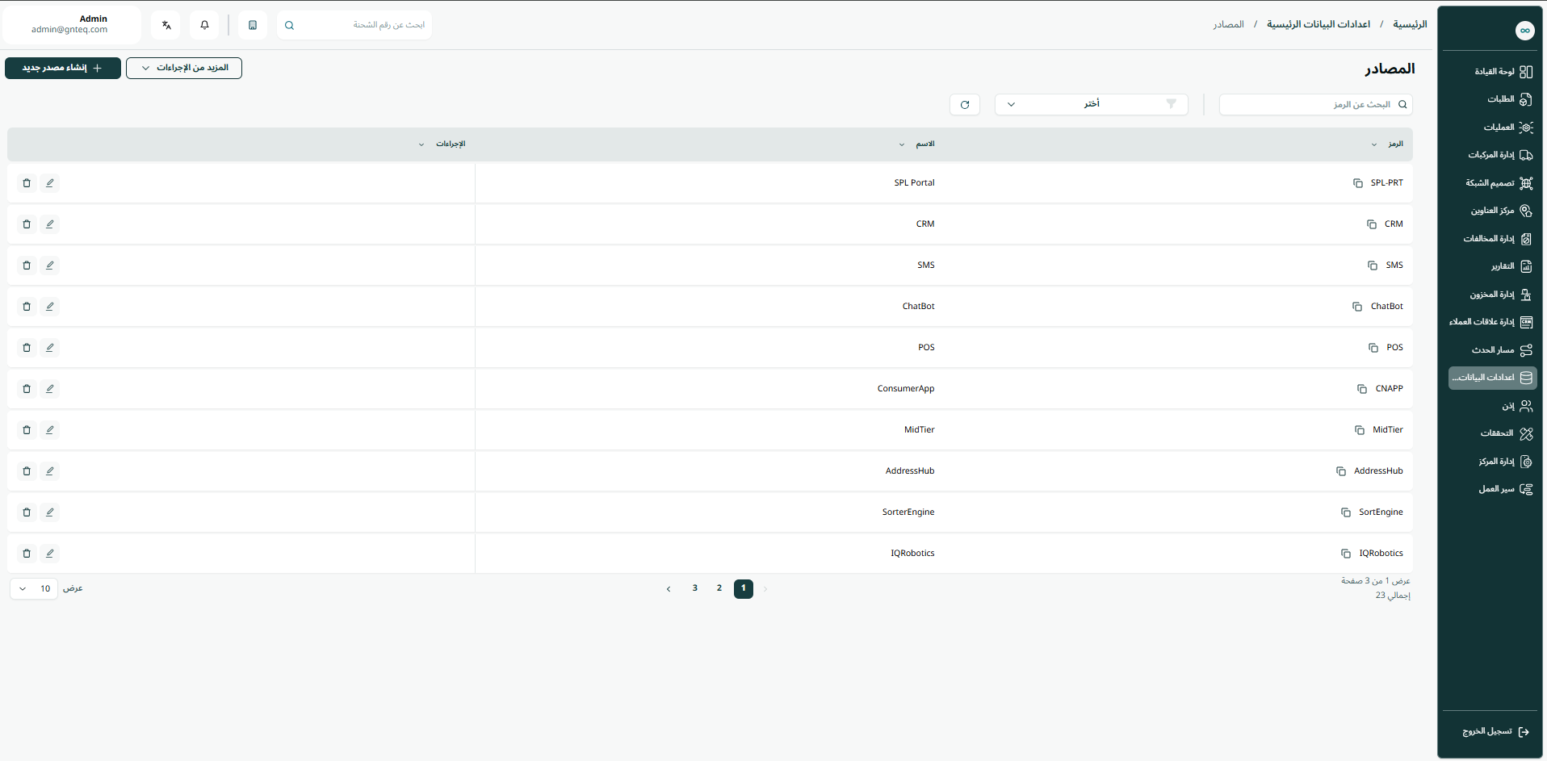Edit the ConsumerApp source
Screen dimensions: 1547x761
point(50,389)
